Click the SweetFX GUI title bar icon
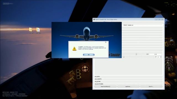The width and height of the screenshot is (177, 99). click(x=94, y=20)
